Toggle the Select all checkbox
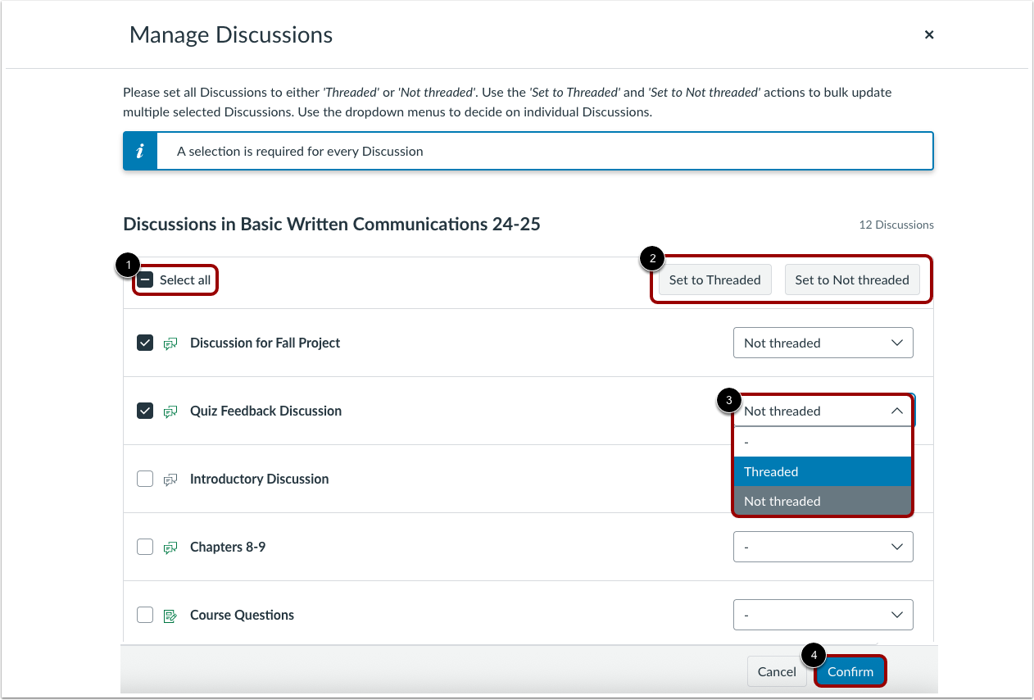The width and height of the screenshot is (1034, 700). tap(145, 280)
